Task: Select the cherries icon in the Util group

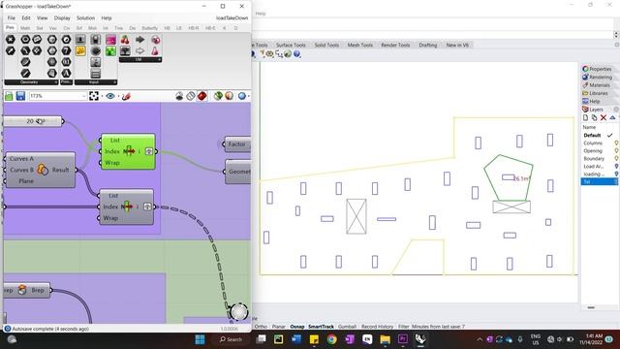Action: pos(125,39)
